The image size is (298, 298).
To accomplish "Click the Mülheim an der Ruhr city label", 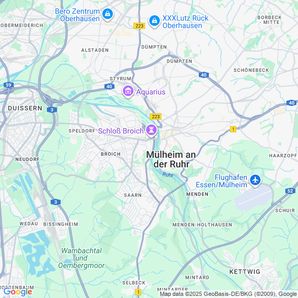I will click(171, 159).
